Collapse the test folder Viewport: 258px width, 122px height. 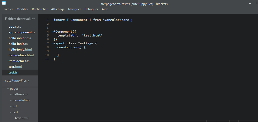tap(11, 113)
